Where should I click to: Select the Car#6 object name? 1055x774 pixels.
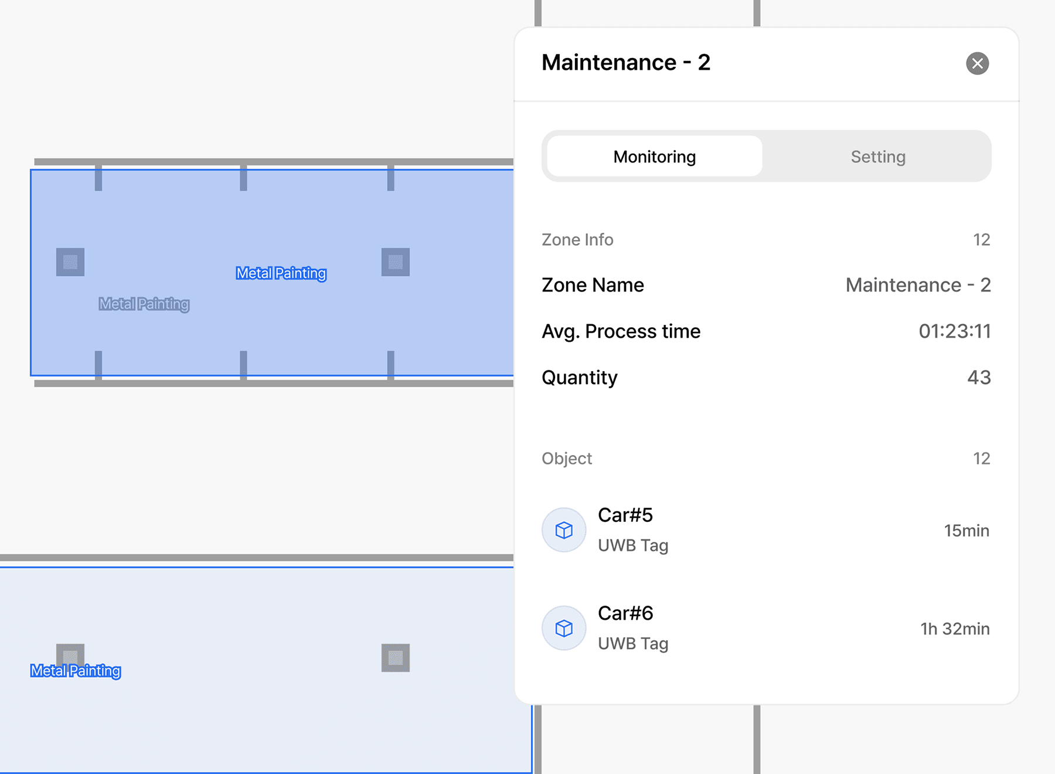[625, 613]
